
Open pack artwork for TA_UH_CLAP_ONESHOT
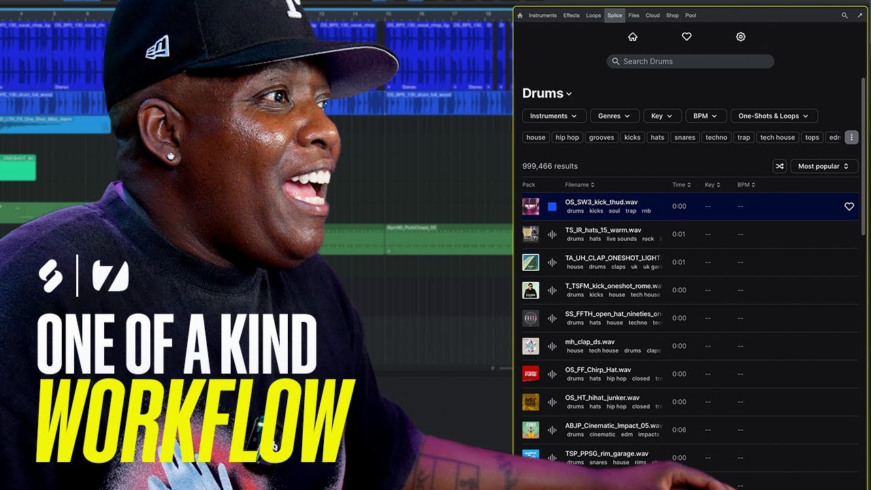click(x=531, y=262)
